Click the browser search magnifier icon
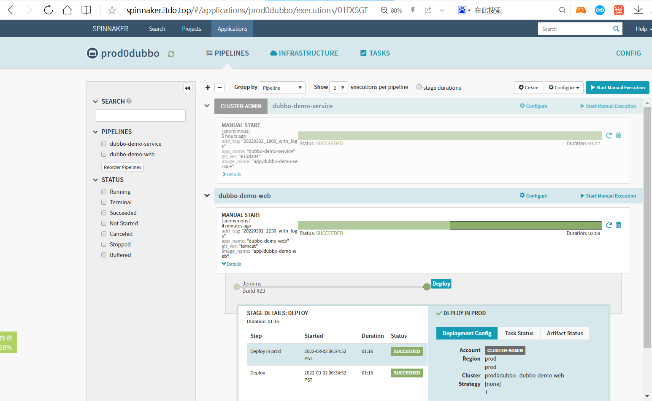This screenshot has width=652, height=401. click(562, 10)
